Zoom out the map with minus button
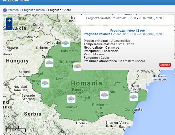 [9, 27]
